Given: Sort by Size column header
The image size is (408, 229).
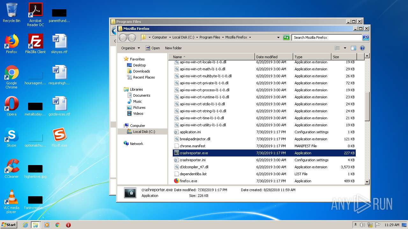Looking at the screenshot, I should (344, 57).
